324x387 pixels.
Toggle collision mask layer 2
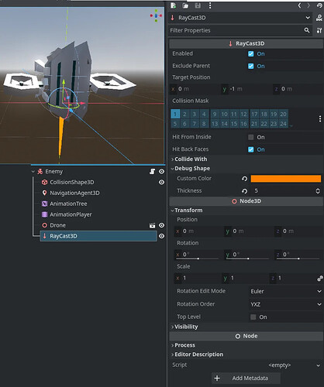pyautogui.click(x=184, y=114)
